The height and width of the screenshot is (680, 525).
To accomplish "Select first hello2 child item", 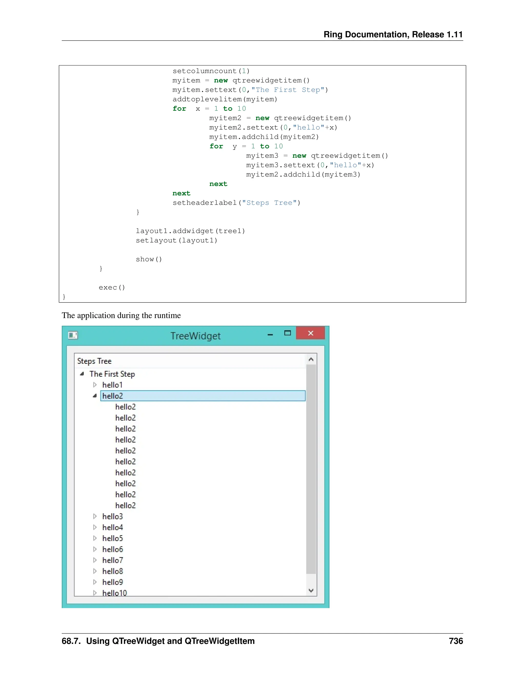I will (125, 407).
